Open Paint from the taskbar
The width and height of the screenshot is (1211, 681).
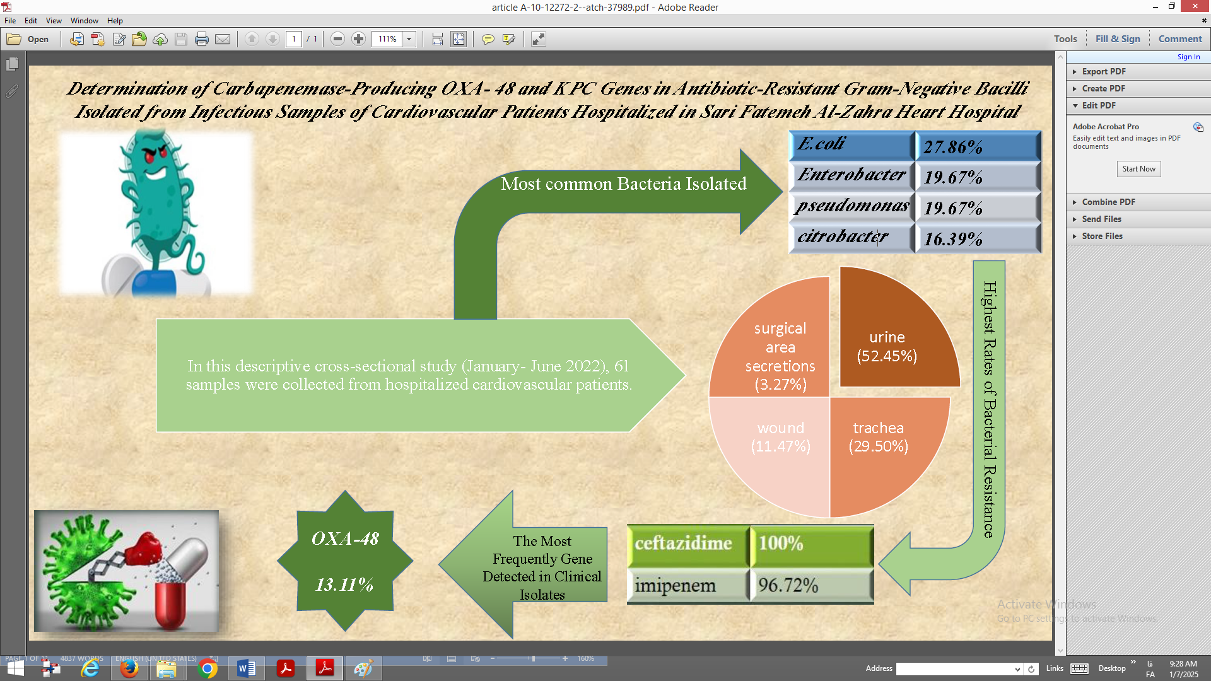(x=363, y=668)
